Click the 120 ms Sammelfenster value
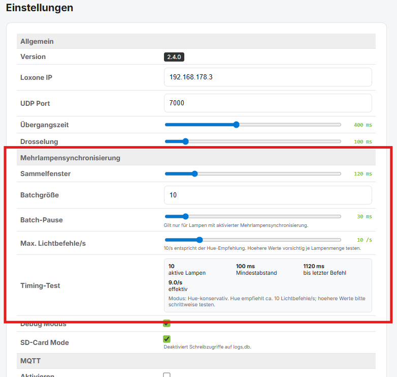Screen dimensions: 397x377 click(x=363, y=174)
